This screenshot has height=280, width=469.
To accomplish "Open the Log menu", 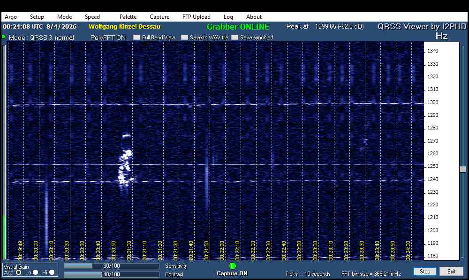I will click(x=228, y=17).
